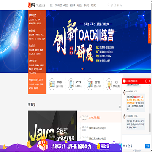
Task: Click the OAO training camp banner image
Action: click(98, 41)
